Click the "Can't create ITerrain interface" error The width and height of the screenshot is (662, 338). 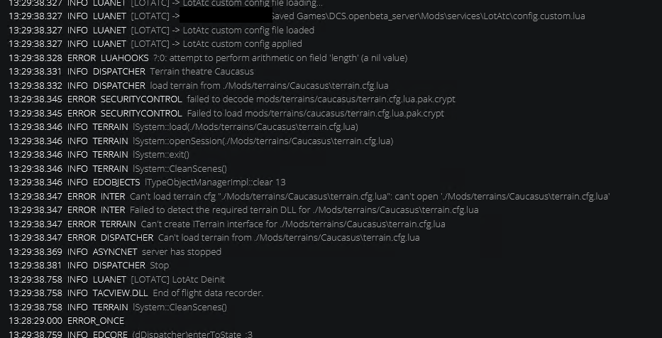click(x=227, y=224)
